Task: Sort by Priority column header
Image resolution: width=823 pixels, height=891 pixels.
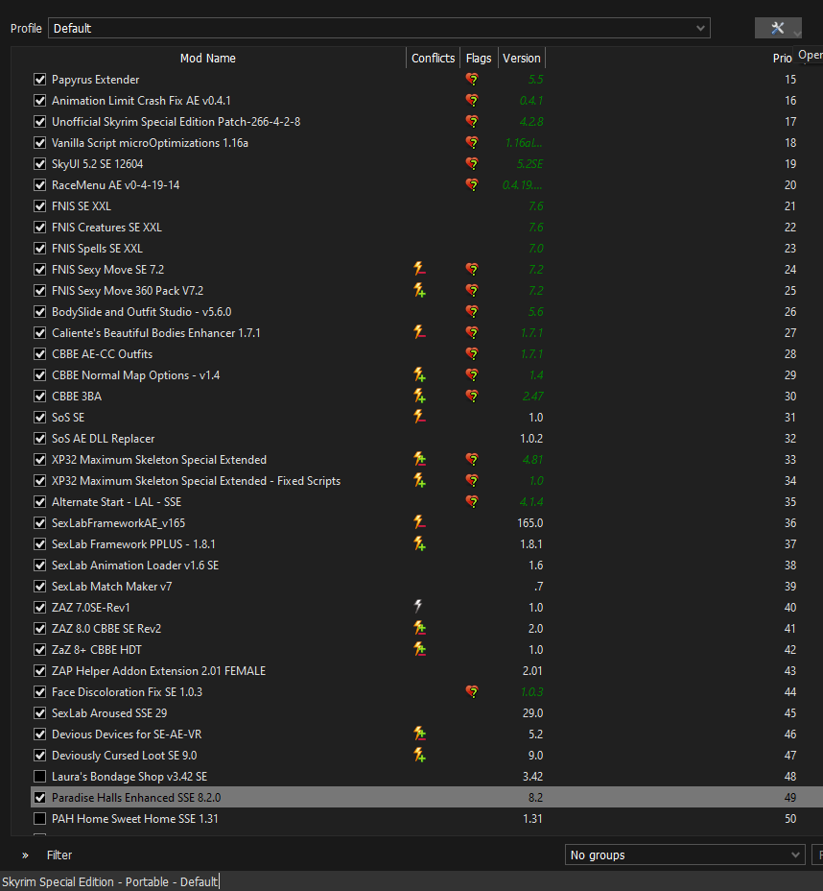Action: [x=782, y=58]
